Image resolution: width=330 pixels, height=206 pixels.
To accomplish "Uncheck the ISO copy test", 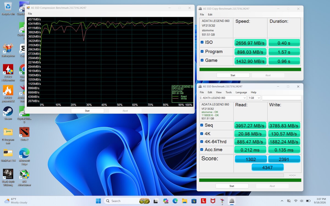I will pyautogui.click(x=202, y=42).
